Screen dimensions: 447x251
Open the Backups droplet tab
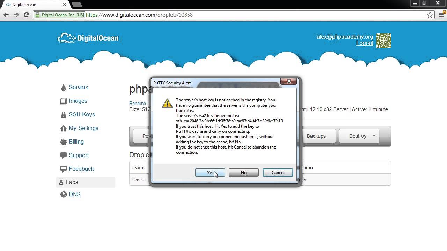pos(316,136)
